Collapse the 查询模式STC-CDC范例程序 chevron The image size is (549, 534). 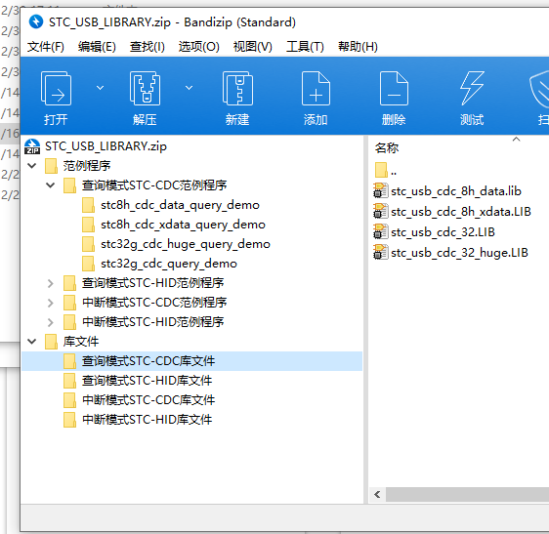pyautogui.click(x=51, y=185)
